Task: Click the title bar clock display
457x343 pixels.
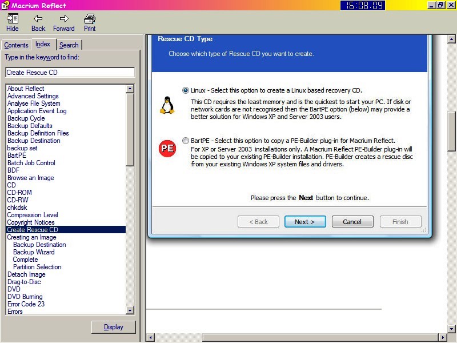Action: [x=363, y=5]
